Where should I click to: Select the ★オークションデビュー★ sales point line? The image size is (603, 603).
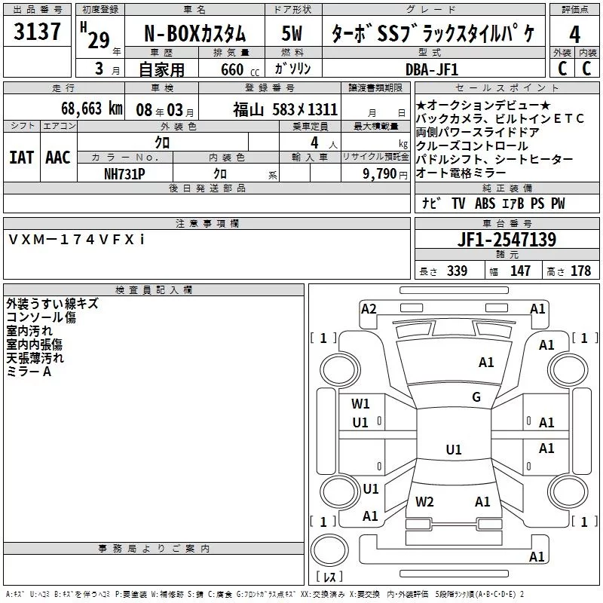point(483,105)
